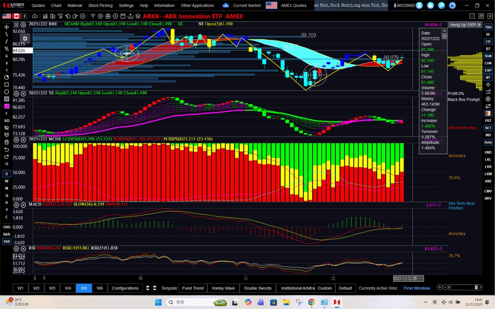Close the data info popup panel
Image resolution: width=495 pixels, height=309 pixels.
pyautogui.click(x=444, y=31)
